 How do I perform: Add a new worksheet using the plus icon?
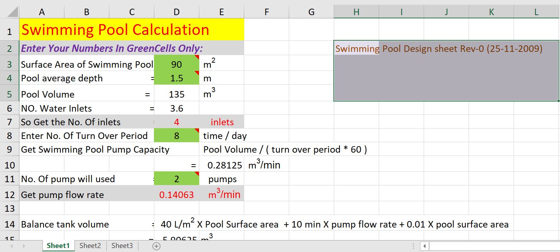click(156, 246)
